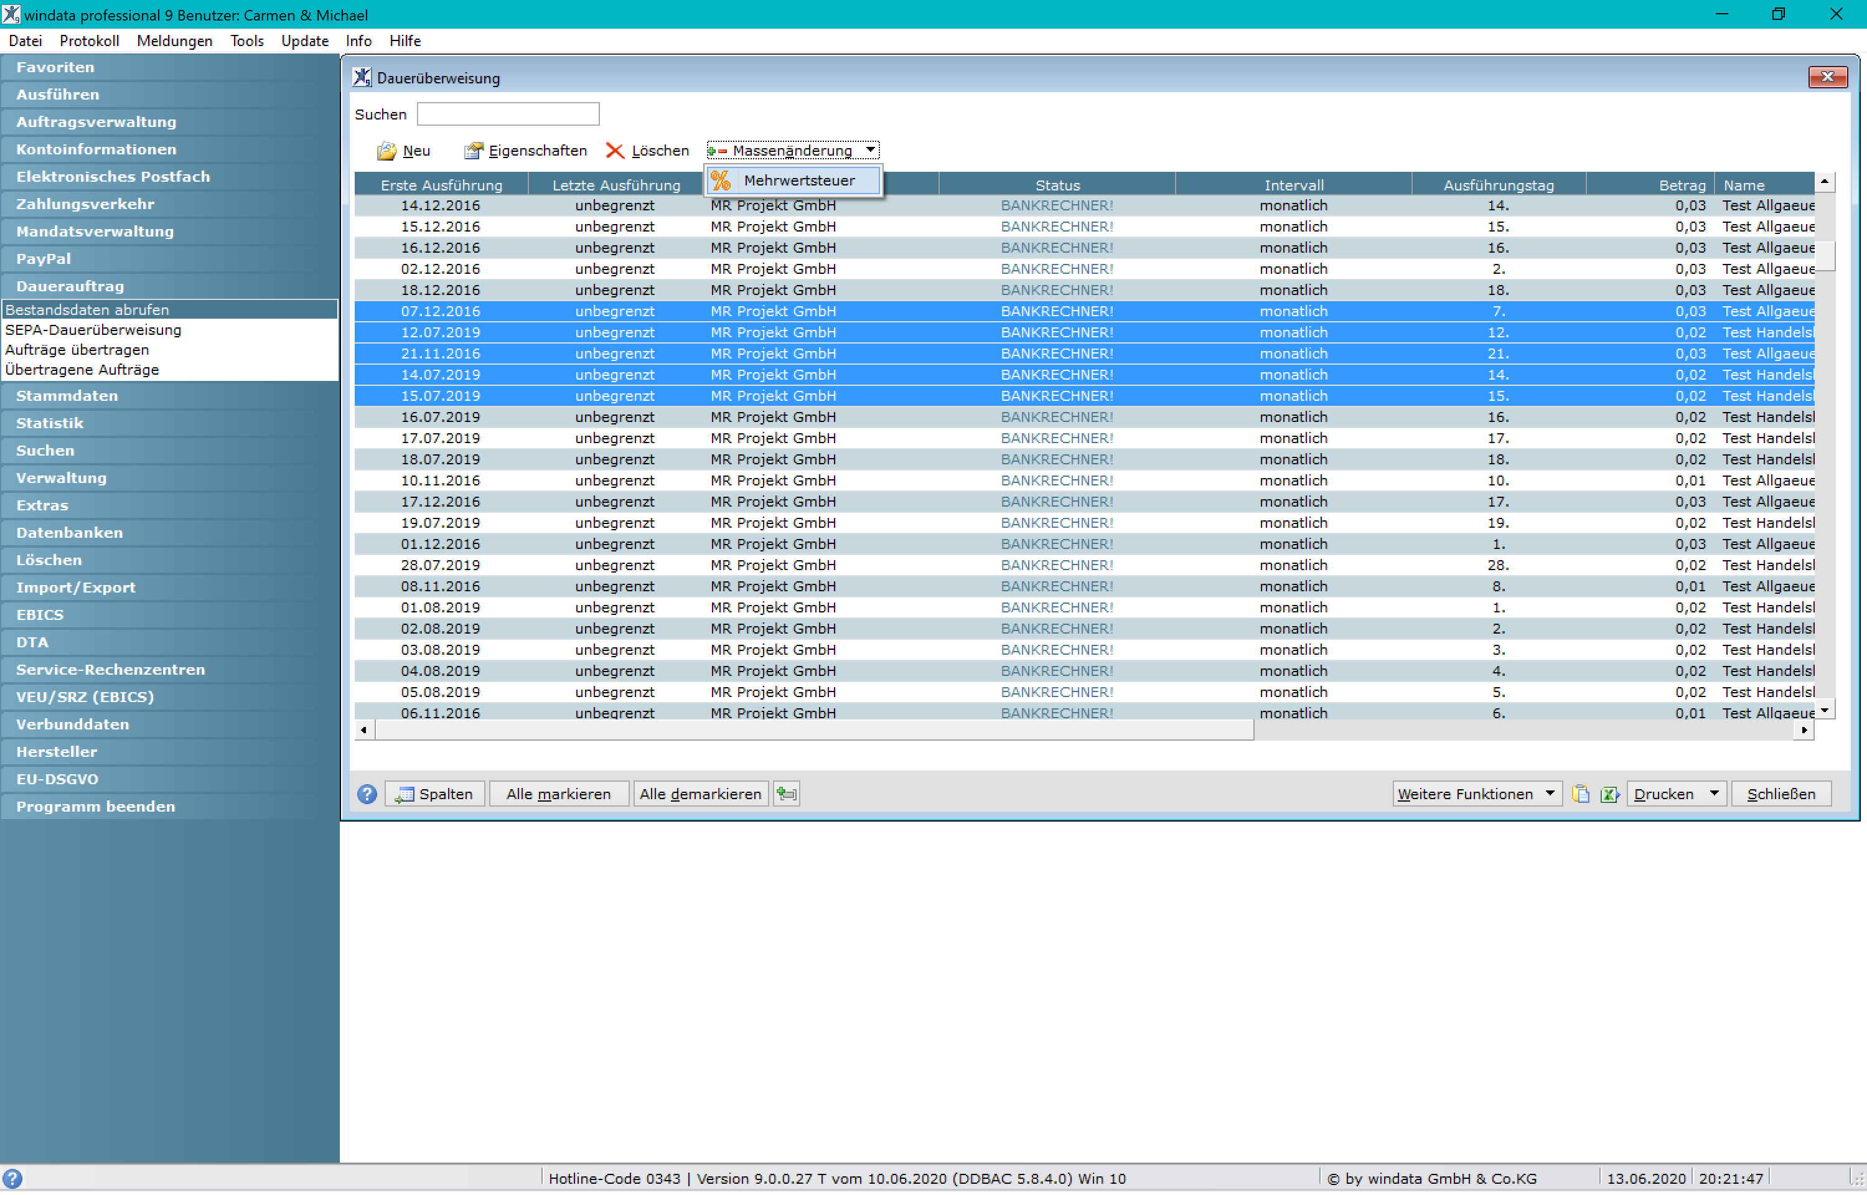This screenshot has height=1195, width=1867.
Task: Open the Spalten column chooser
Action: click(434, 794)
